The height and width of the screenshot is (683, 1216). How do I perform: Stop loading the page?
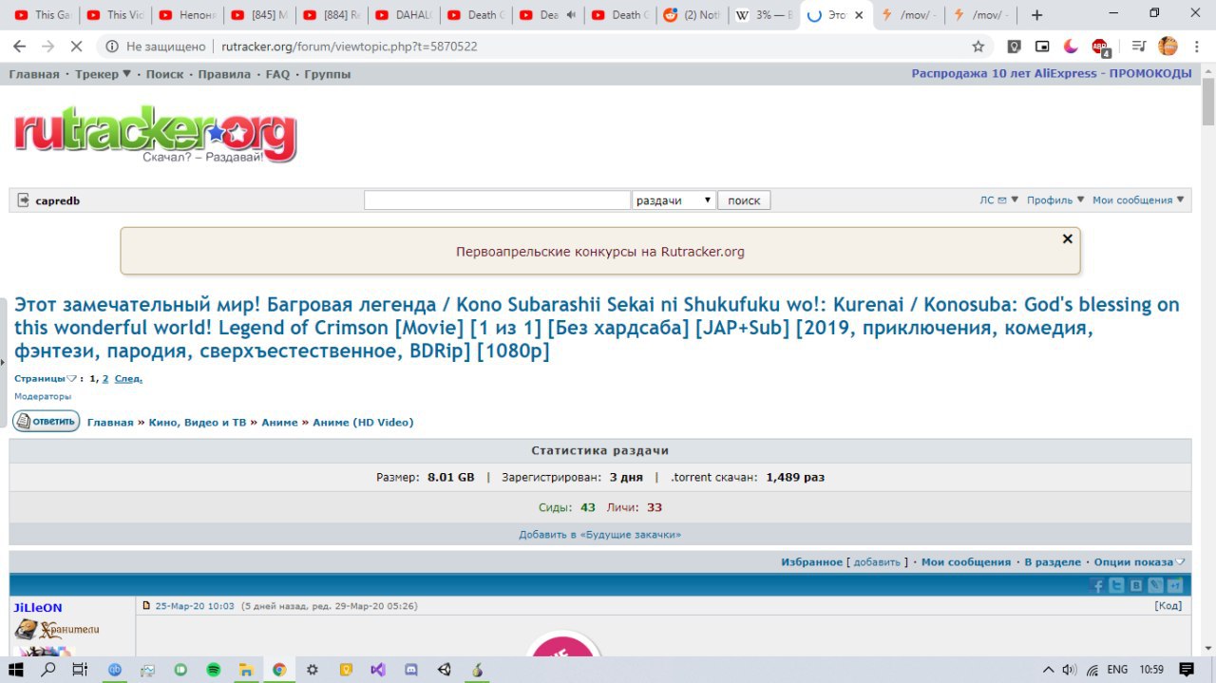(x=78, y=46)
